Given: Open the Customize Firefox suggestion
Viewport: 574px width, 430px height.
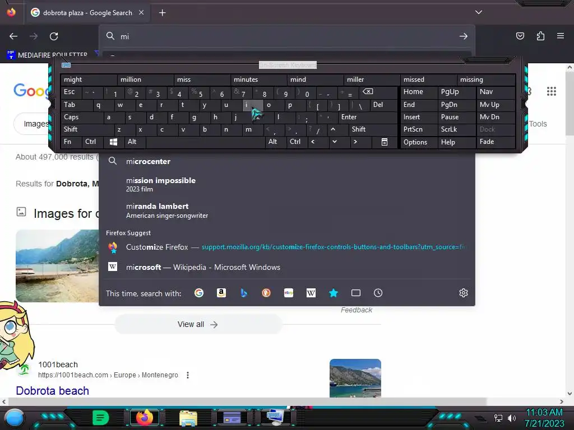Looking at the screenshot, I should pyautogui.click(x=287, y=247).
